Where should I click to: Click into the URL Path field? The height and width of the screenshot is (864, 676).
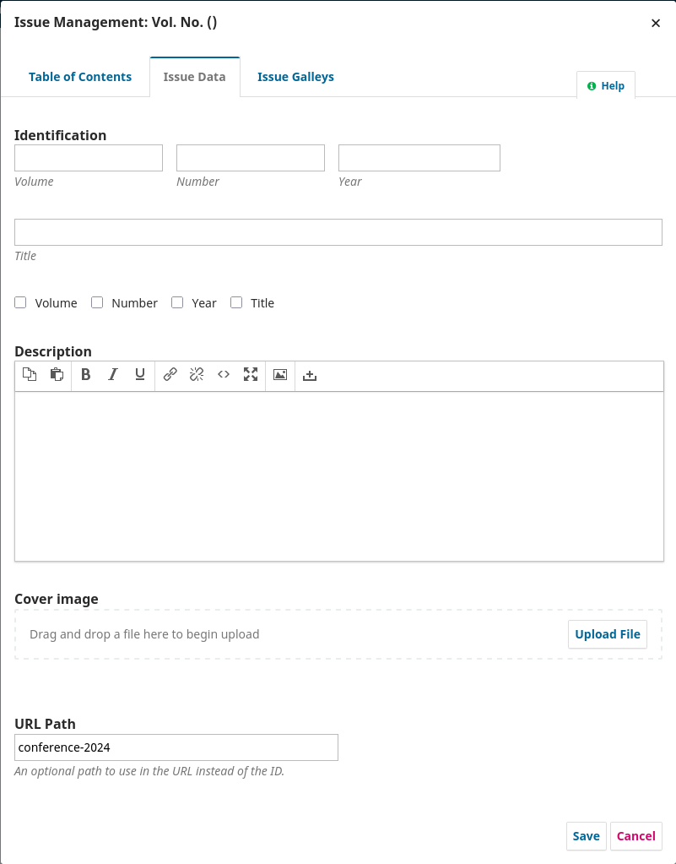click(x=176, y=747)
